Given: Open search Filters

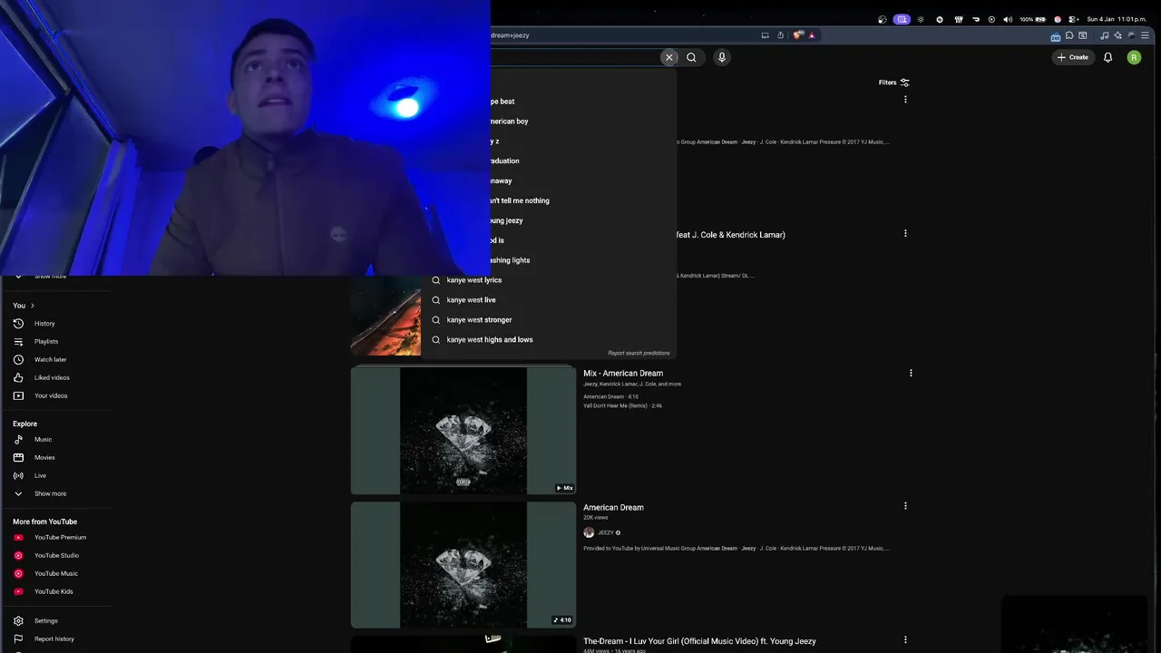Looking at the screenshot, I should [894, 83].
